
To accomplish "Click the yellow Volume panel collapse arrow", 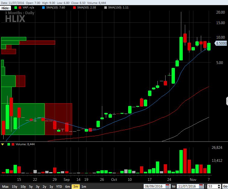I will 3,144.
